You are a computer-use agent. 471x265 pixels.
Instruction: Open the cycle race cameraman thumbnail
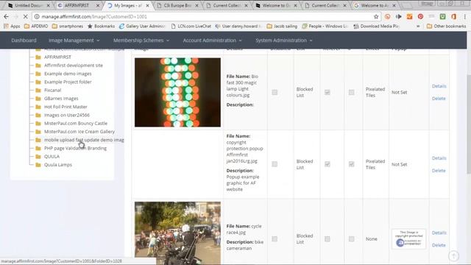177,233
